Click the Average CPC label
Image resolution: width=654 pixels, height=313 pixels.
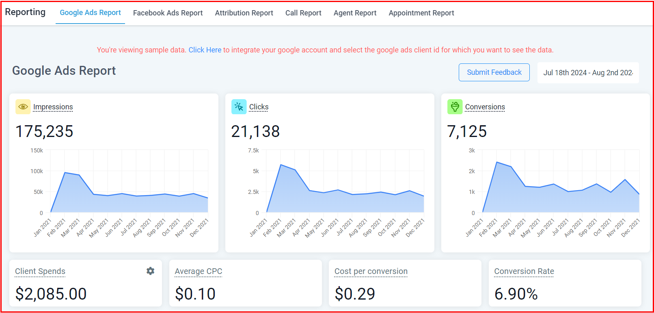point(199,271)
